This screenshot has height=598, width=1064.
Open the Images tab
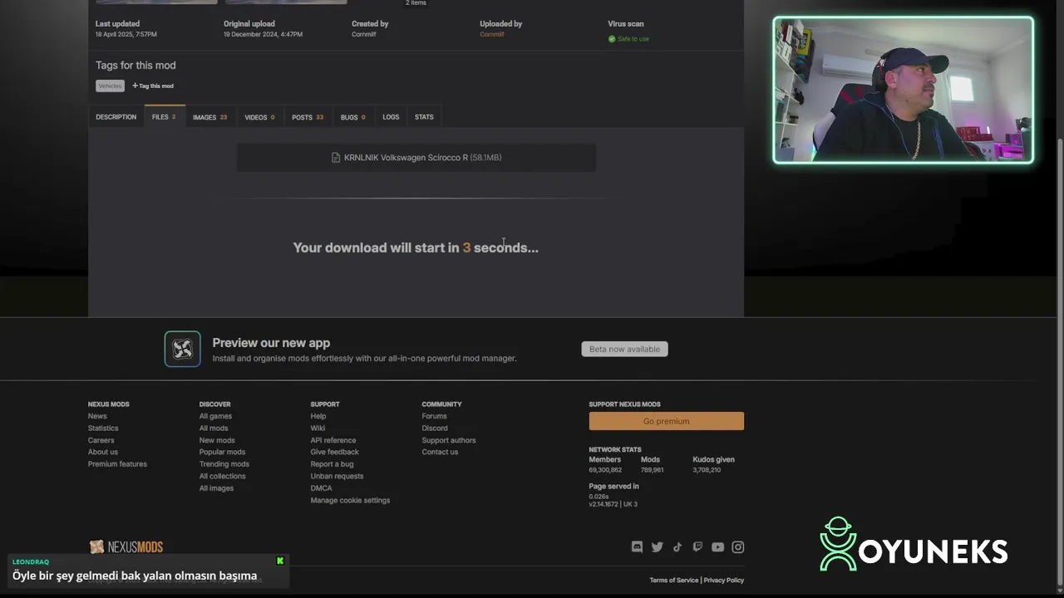pyautogui.click(x=209, y=117)
